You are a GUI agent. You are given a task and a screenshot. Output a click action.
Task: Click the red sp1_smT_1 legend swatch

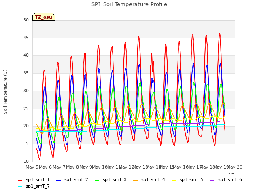(20, 180)
